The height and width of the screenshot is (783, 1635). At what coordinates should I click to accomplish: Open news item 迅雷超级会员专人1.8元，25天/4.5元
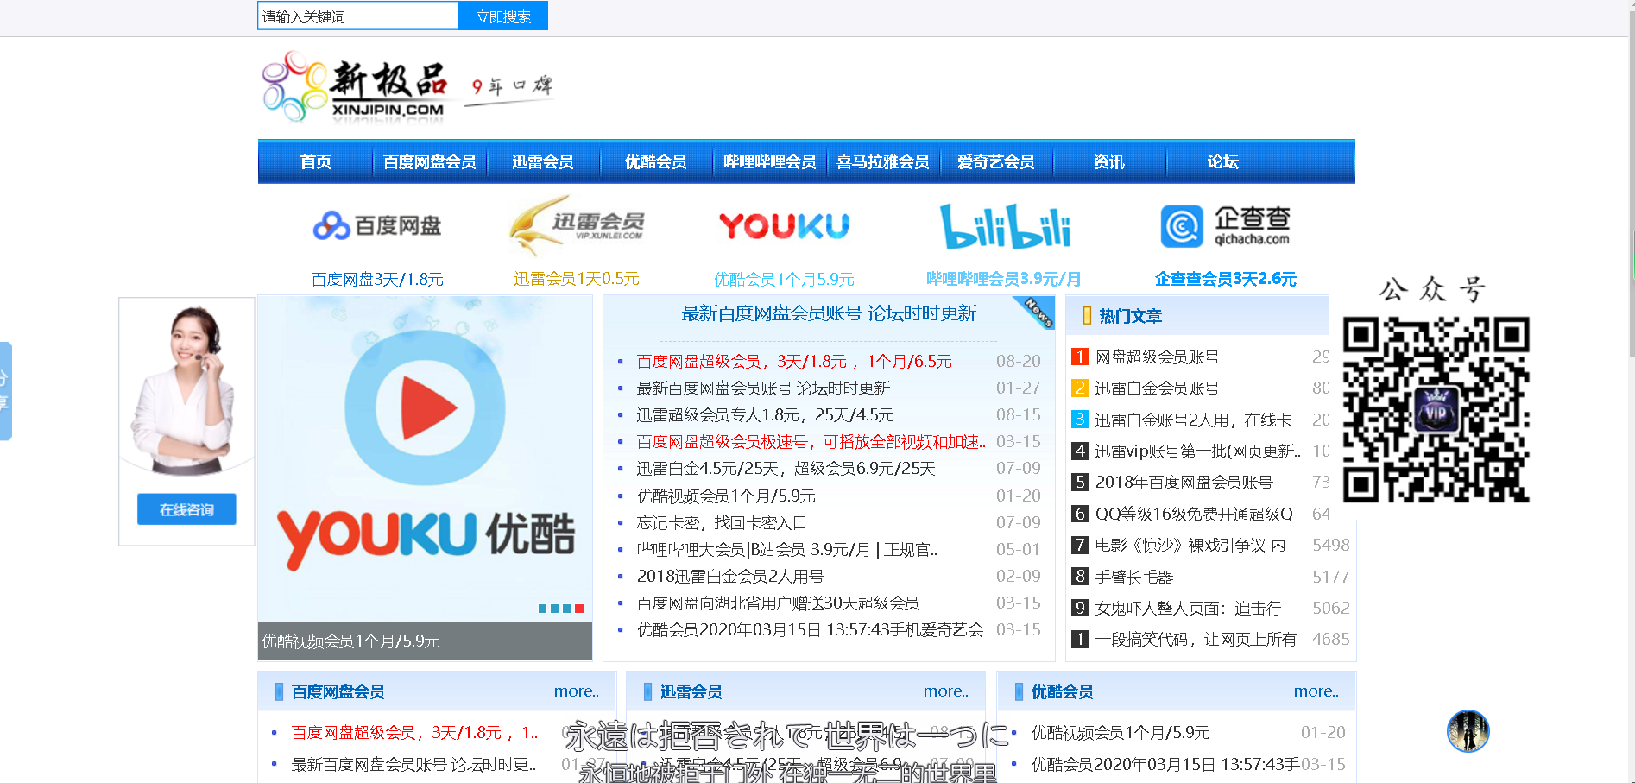tap(766, 414)
